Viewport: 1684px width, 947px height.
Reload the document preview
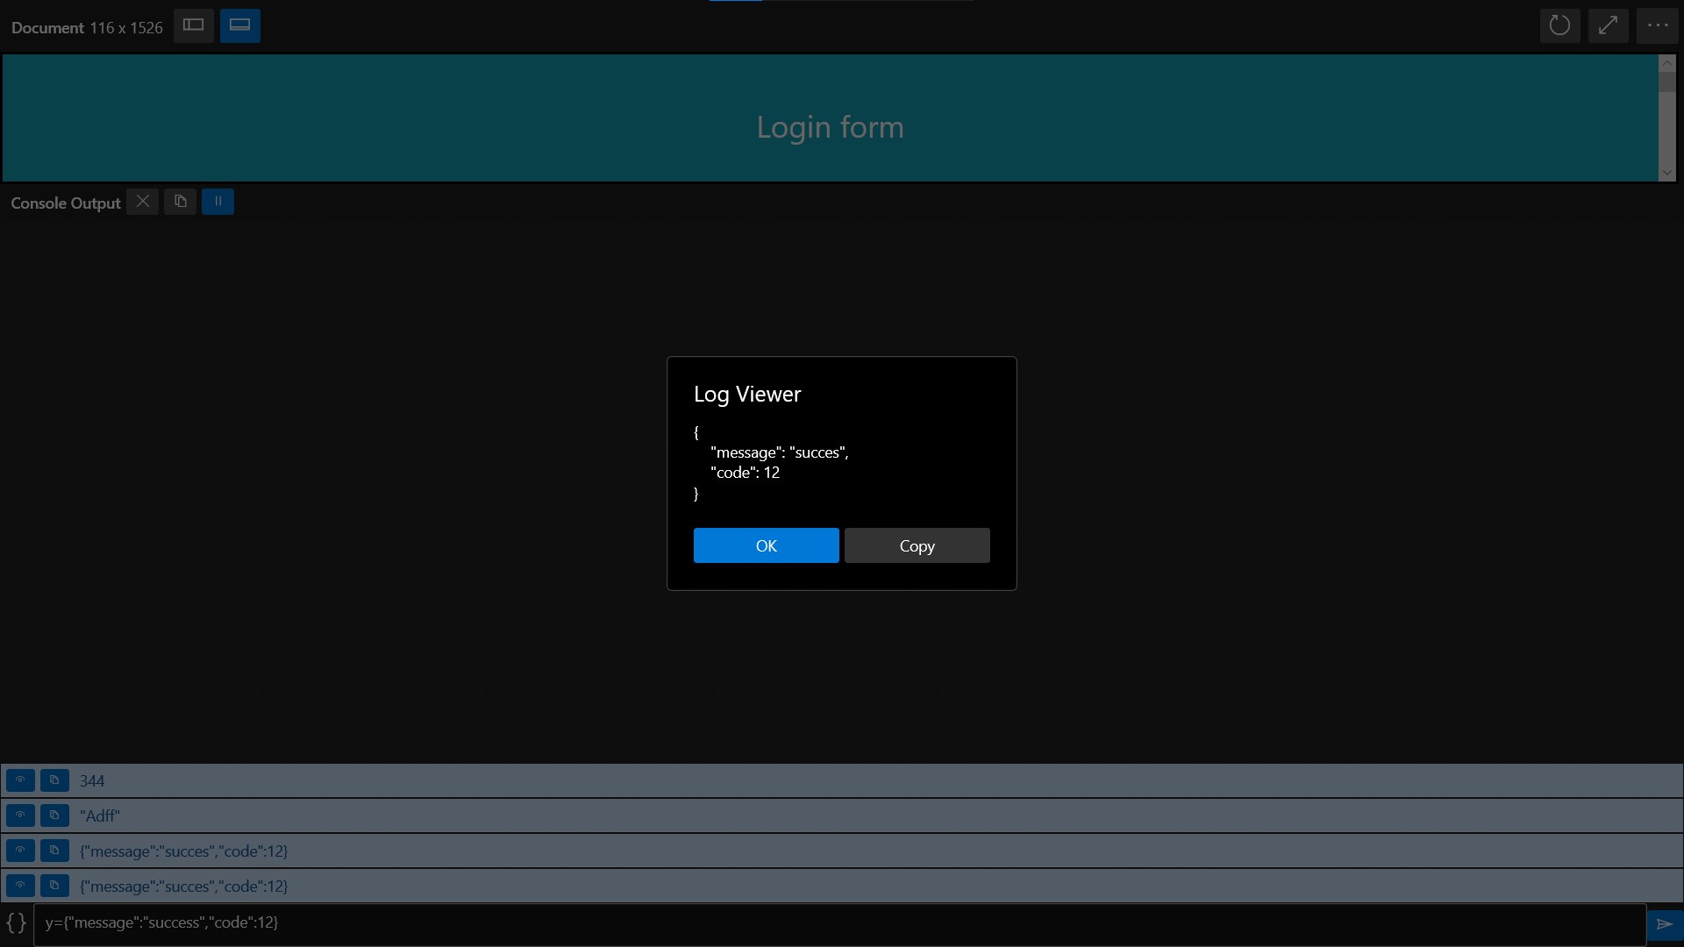[1559, 25]
